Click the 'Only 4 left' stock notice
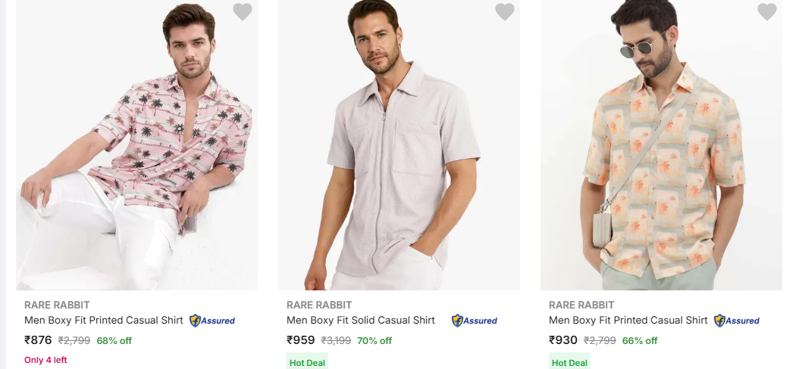Screen dimensions: 799x369 pyautogui.click(x=45, y=360)
